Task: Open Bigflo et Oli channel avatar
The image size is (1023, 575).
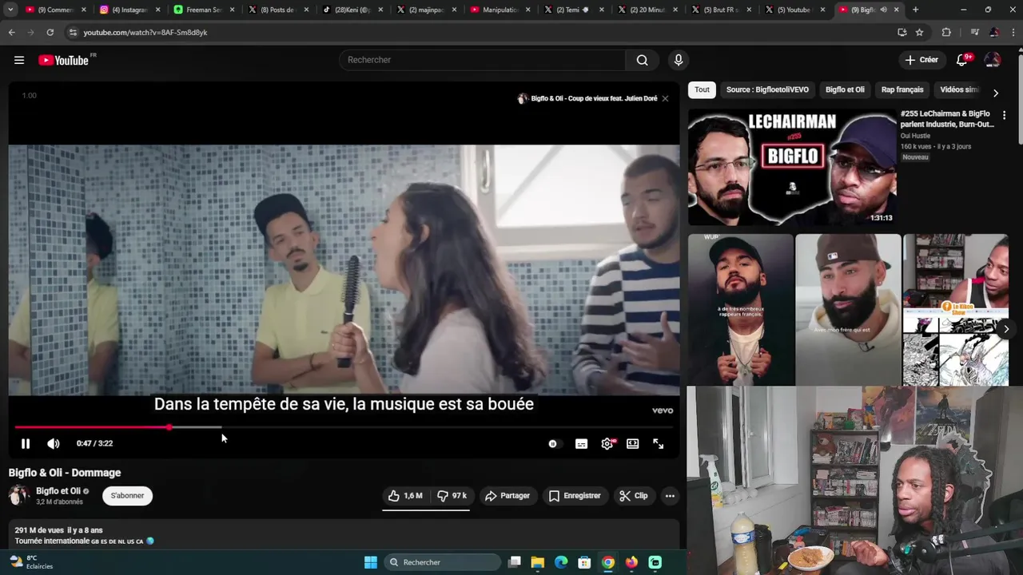Action: pyautogui.click(x=19, y=496)
